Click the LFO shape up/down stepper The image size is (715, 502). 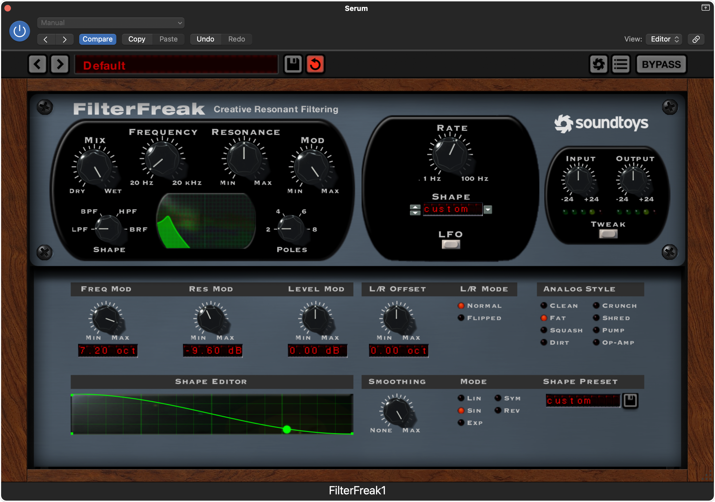(415, 209)
